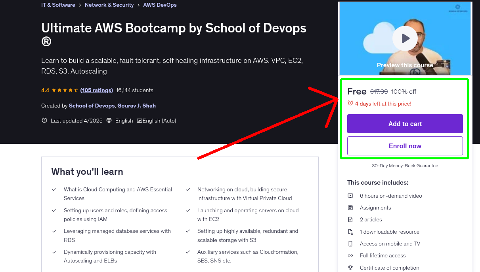The image size is (480, 272).
Task: Navigate to the IT & Software category
Action: pos(58,5)
